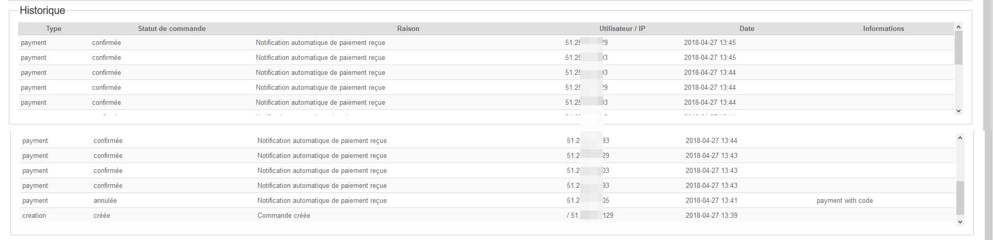This screenshot has height=240, width=993.
Task: Click the 2018-04-27 13:39 date cell
Action: click(712, 216)
